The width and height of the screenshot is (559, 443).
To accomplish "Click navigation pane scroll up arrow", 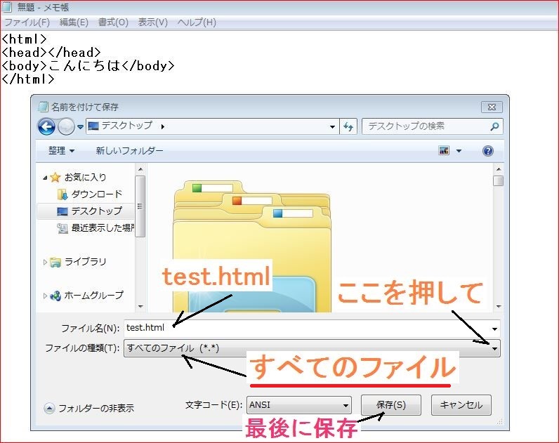I will pyautogui.click(x=140, y=169).
